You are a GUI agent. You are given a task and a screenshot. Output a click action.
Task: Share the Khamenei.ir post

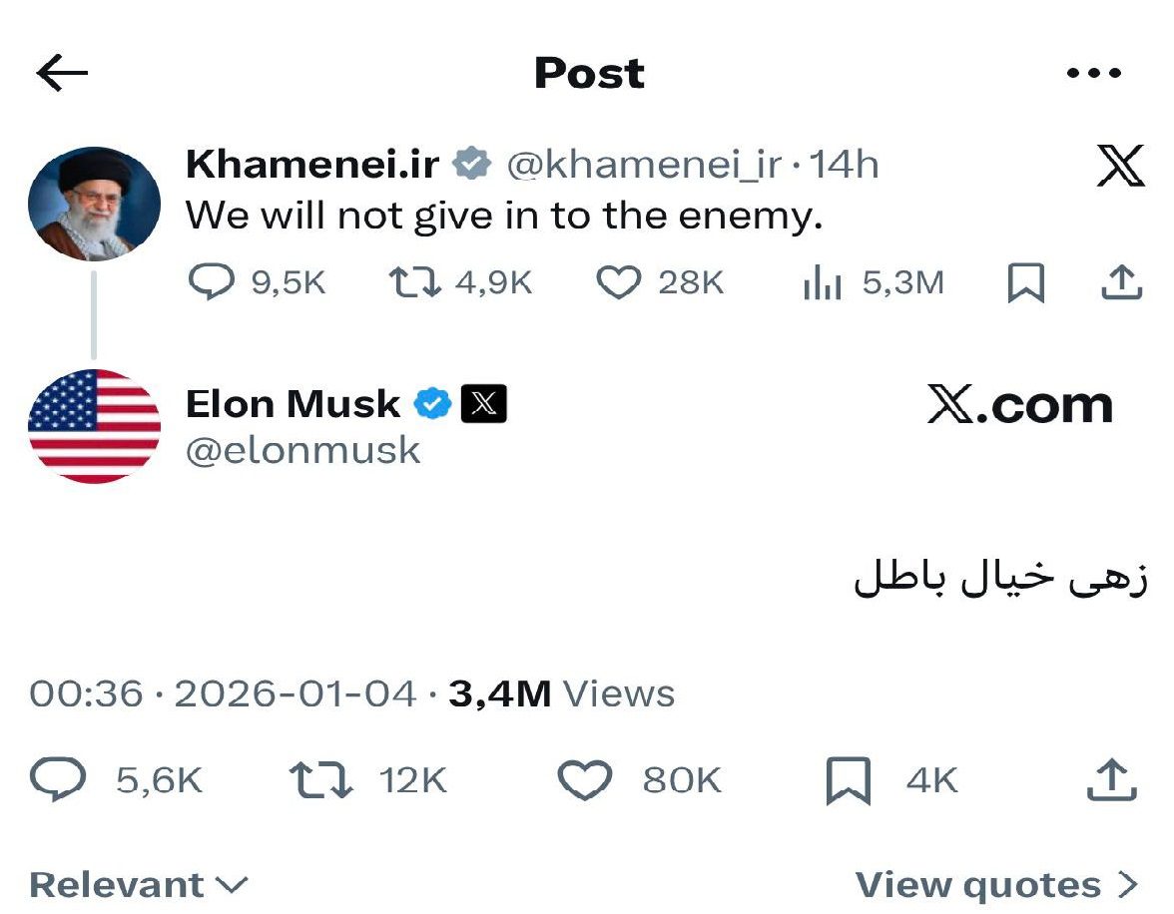[1120, 283]
